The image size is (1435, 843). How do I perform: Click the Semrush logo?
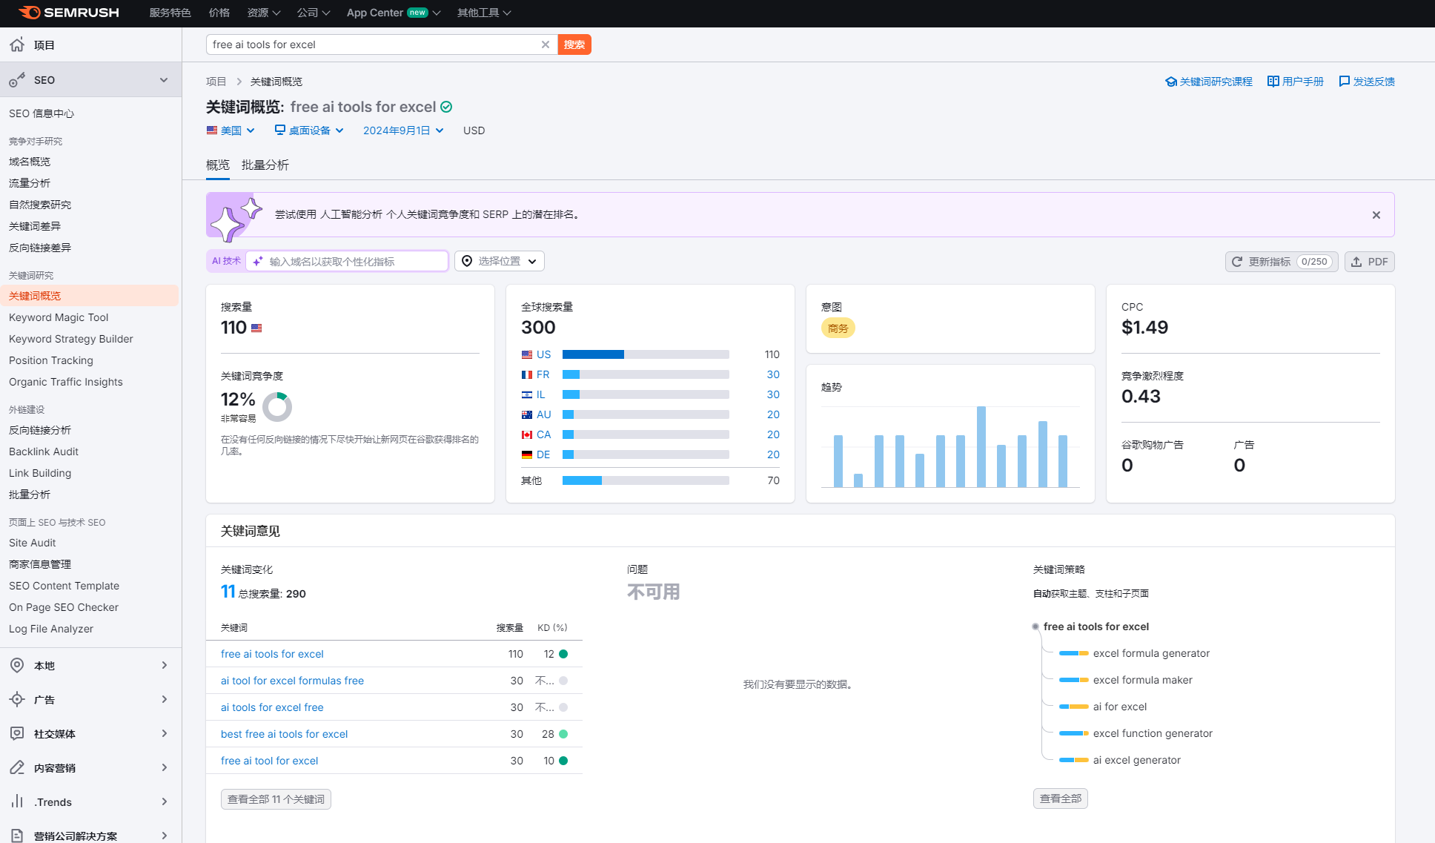(x=68, y=13)
